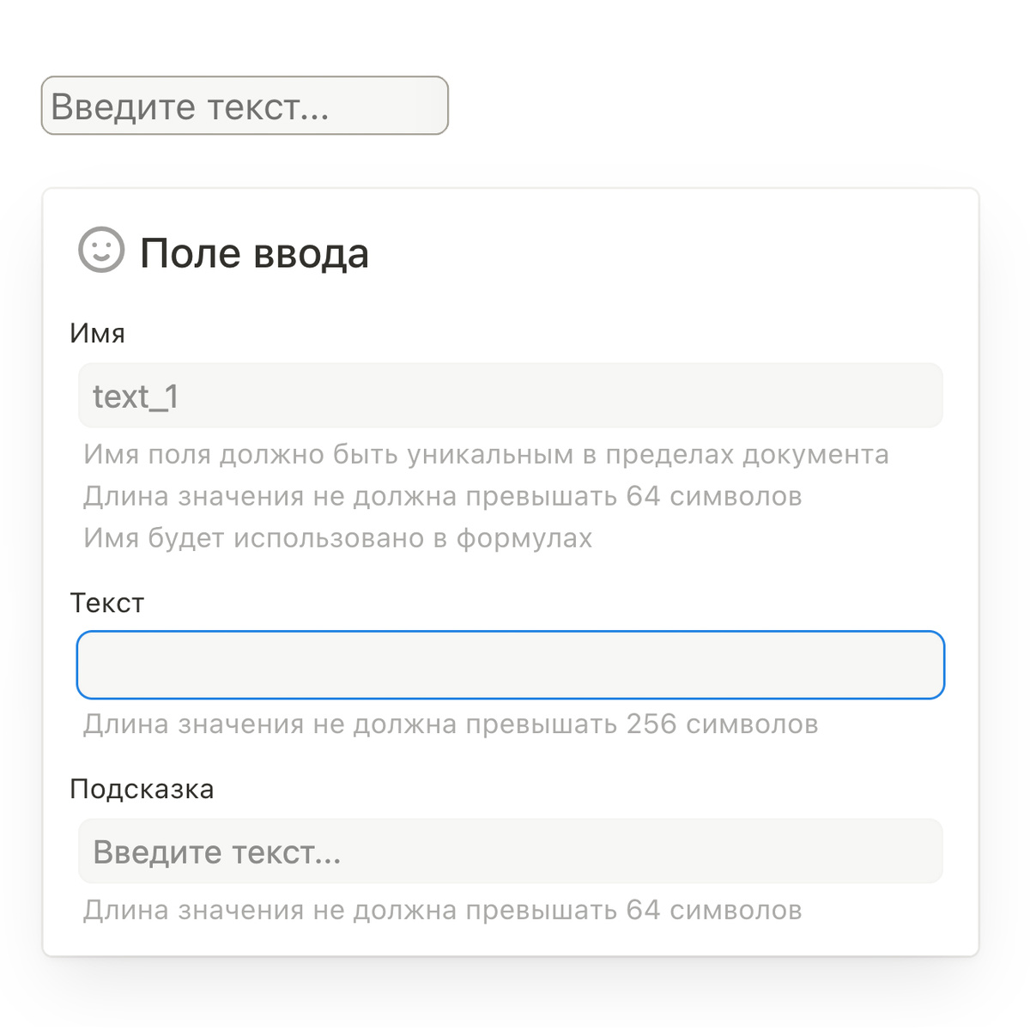Click the blue-outlined empty Текст input

(511, 665)
